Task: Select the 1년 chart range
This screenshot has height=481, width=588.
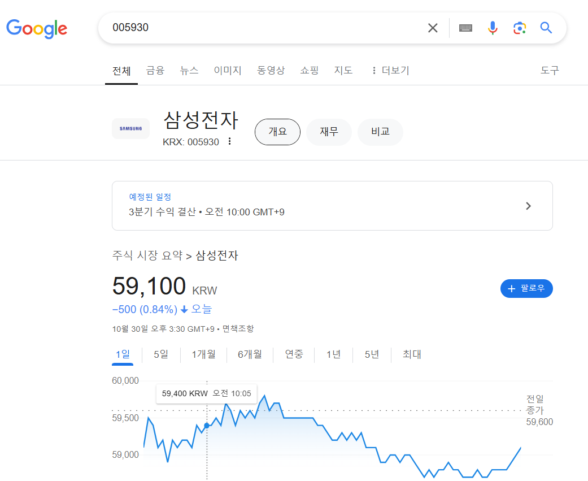Action: 333,354
